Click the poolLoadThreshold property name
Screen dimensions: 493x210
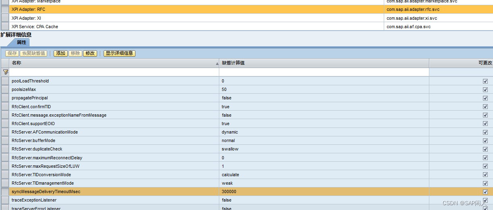[30, 81]
